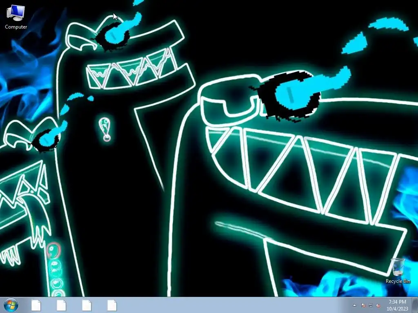Open the fourth blank pinned taskbar item
Screen dimensions: 418x313
tap(112, 305)
